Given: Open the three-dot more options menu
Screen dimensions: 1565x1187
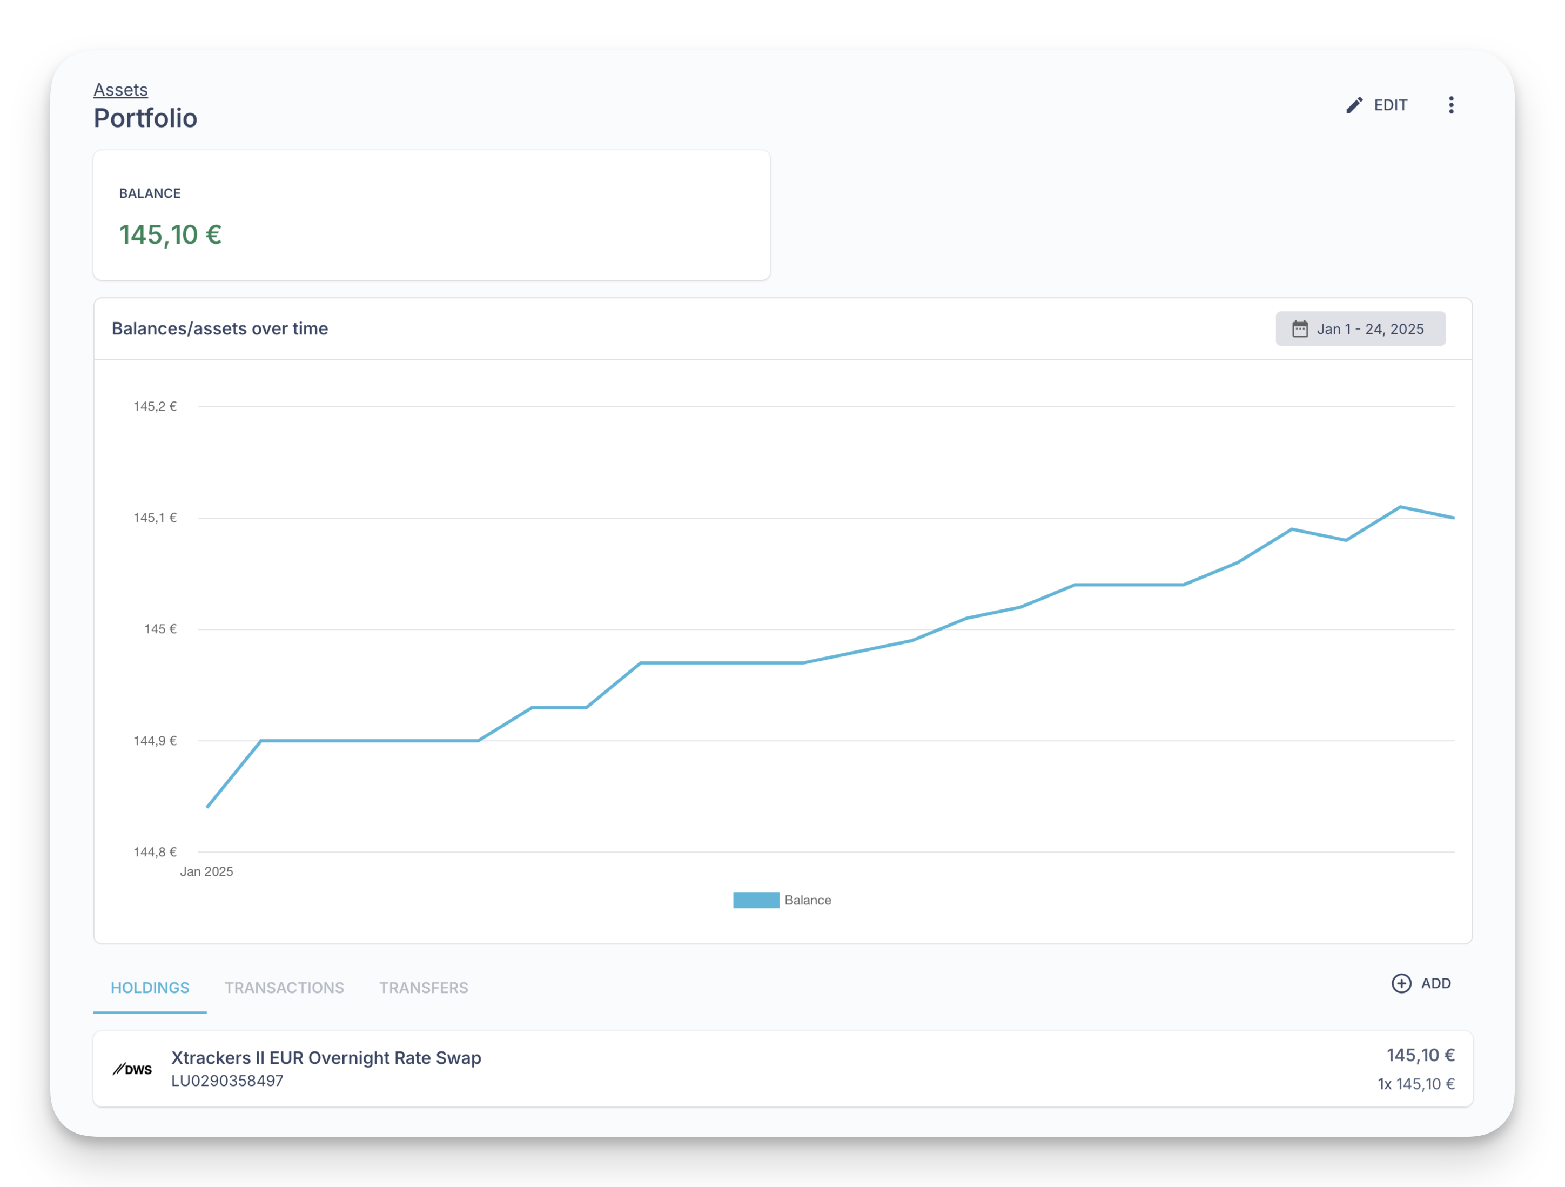Looking at the screenshot, I should pos(1450,105).
